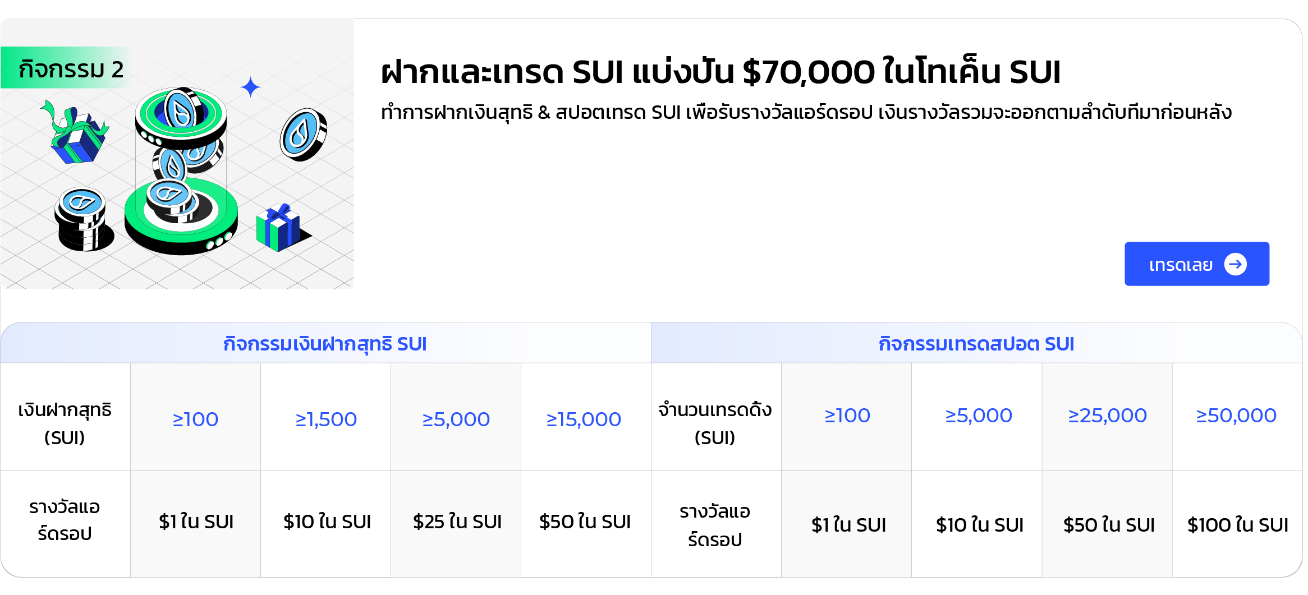
Task: Select the กิจกรรมเงินฝากสุทธิ SUI tab header
Action: pyautogui.click(x=325, y=344)
